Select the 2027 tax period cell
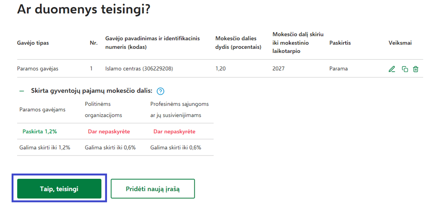Viewport: 428px width, 203px height. 278,69
